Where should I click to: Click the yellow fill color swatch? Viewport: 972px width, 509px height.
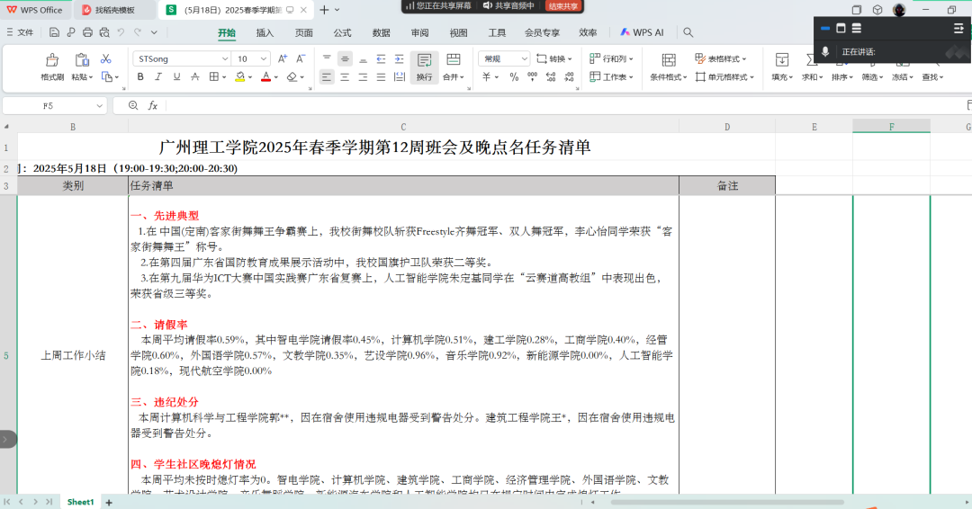click(240, 77)
